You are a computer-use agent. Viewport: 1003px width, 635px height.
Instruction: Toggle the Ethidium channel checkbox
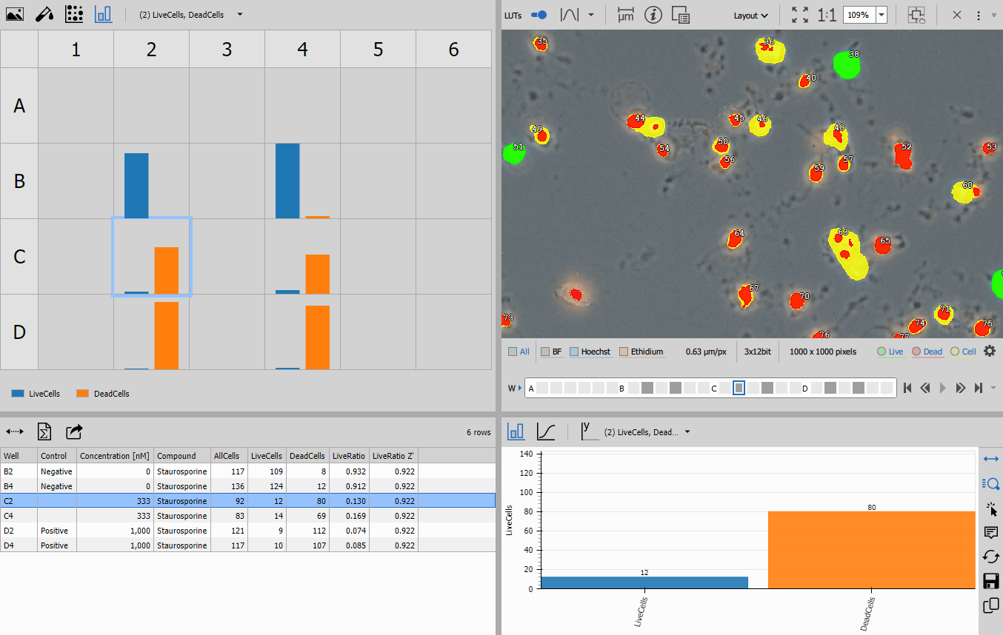[x=624, y=352]
